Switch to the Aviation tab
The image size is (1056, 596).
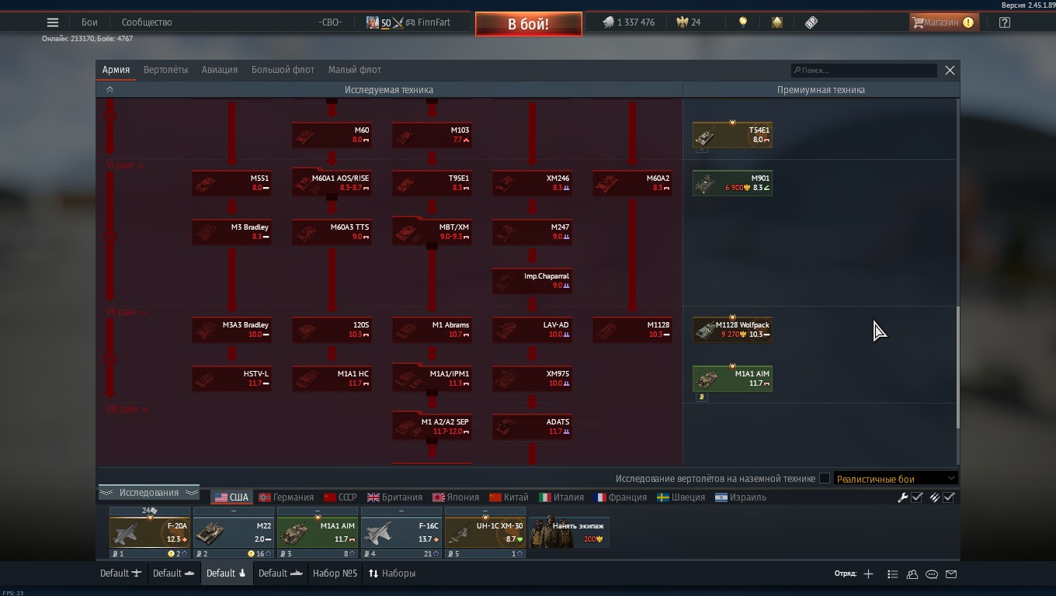220,70
